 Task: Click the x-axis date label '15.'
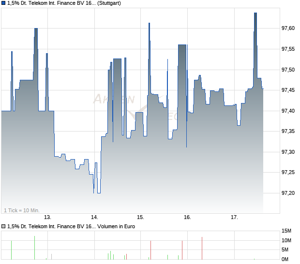click(140, 218)
